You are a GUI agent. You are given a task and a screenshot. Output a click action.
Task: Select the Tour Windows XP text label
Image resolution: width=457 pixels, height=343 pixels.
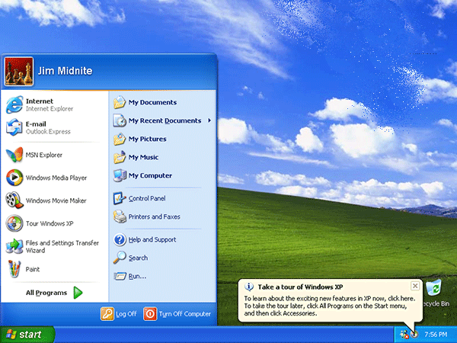point(50,223)
